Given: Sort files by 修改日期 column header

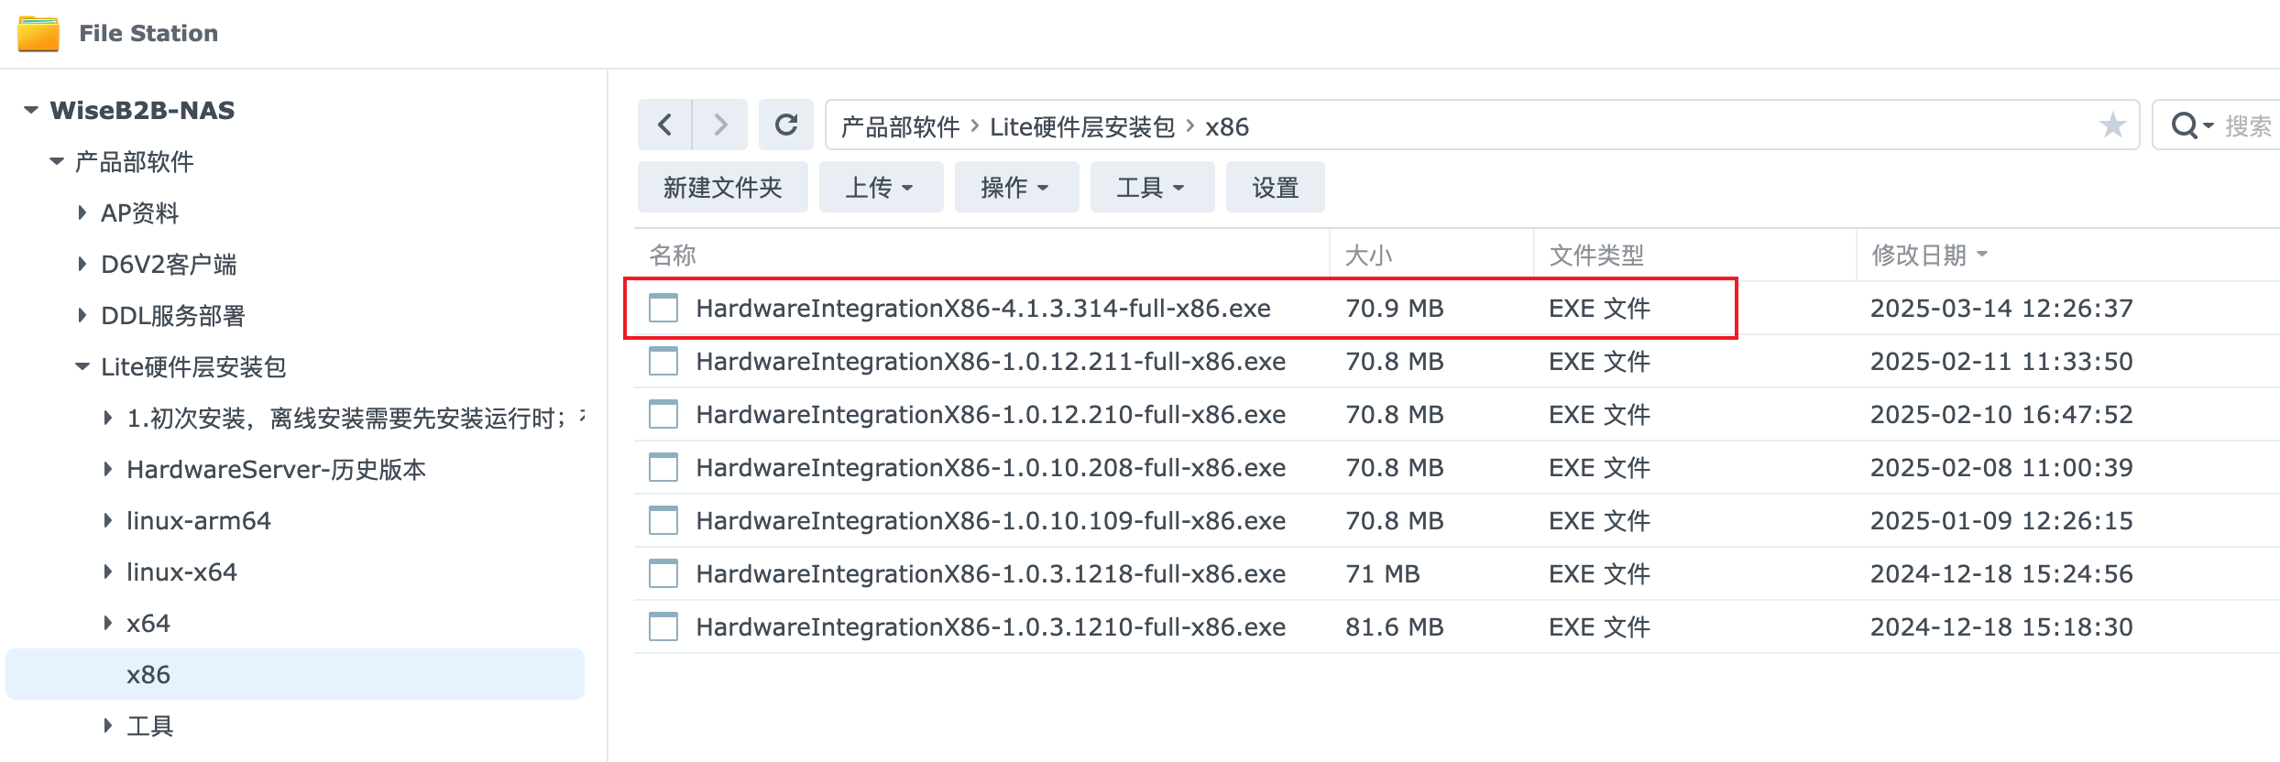Looking at the screenshot, I should click(1919, 255).
